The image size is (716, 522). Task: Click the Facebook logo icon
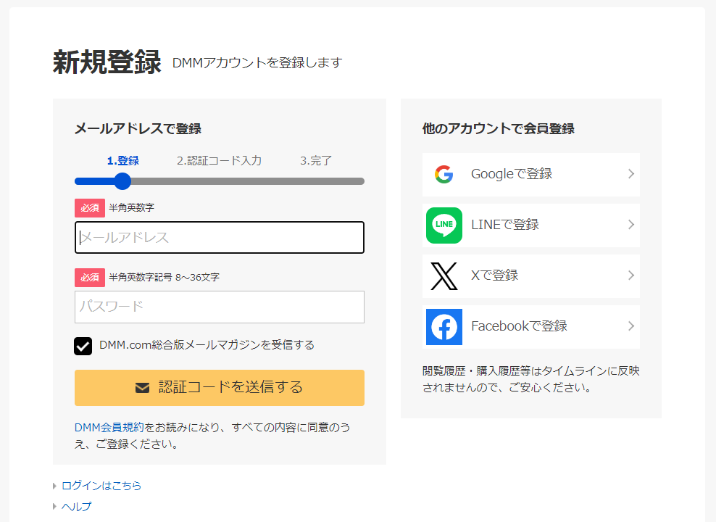pos(444,326)
